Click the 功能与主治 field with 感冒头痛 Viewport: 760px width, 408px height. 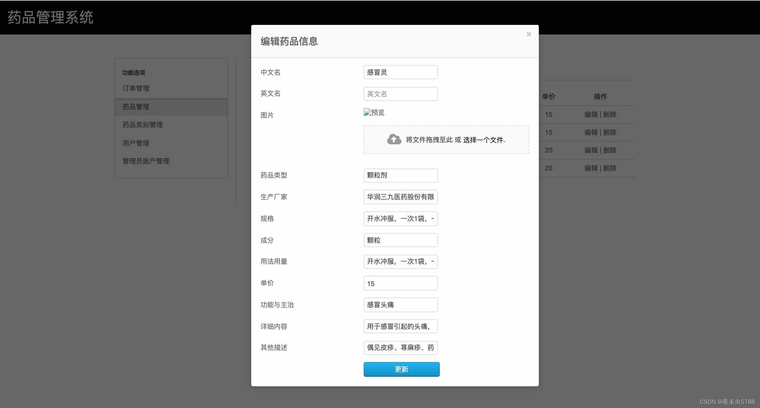tap(400, 305)
